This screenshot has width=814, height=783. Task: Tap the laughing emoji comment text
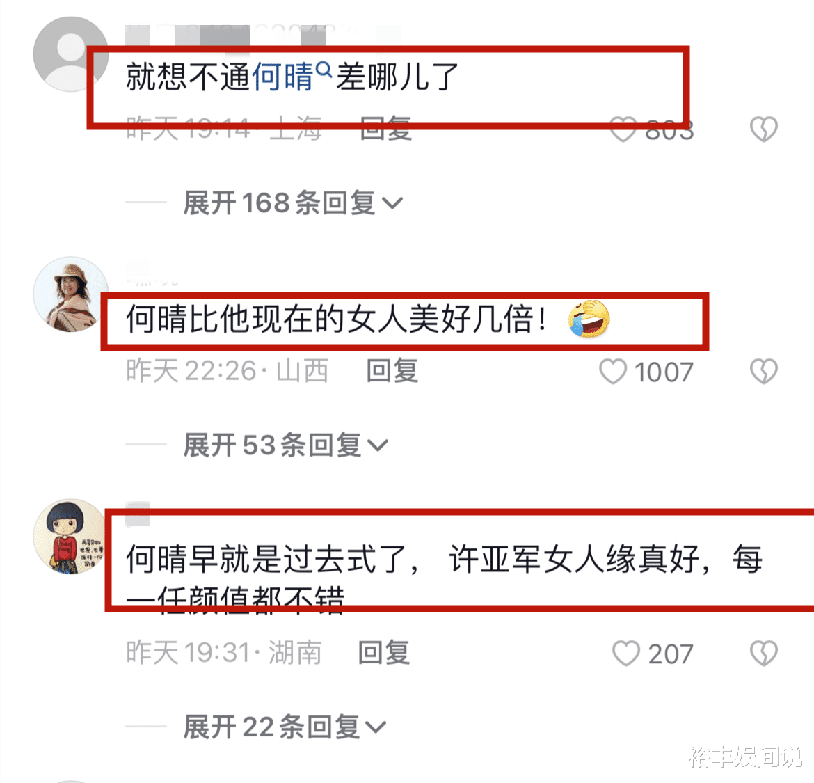click(369, 319)
